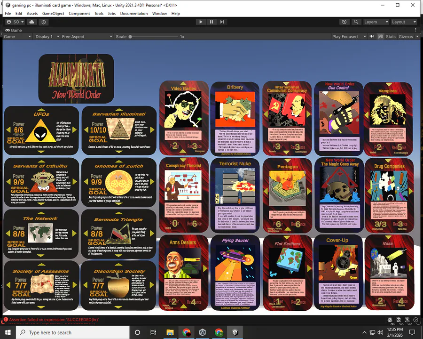The image size is (423, 339).
Task: Click the Scale slider handle
Action: (x=130, y=37)
